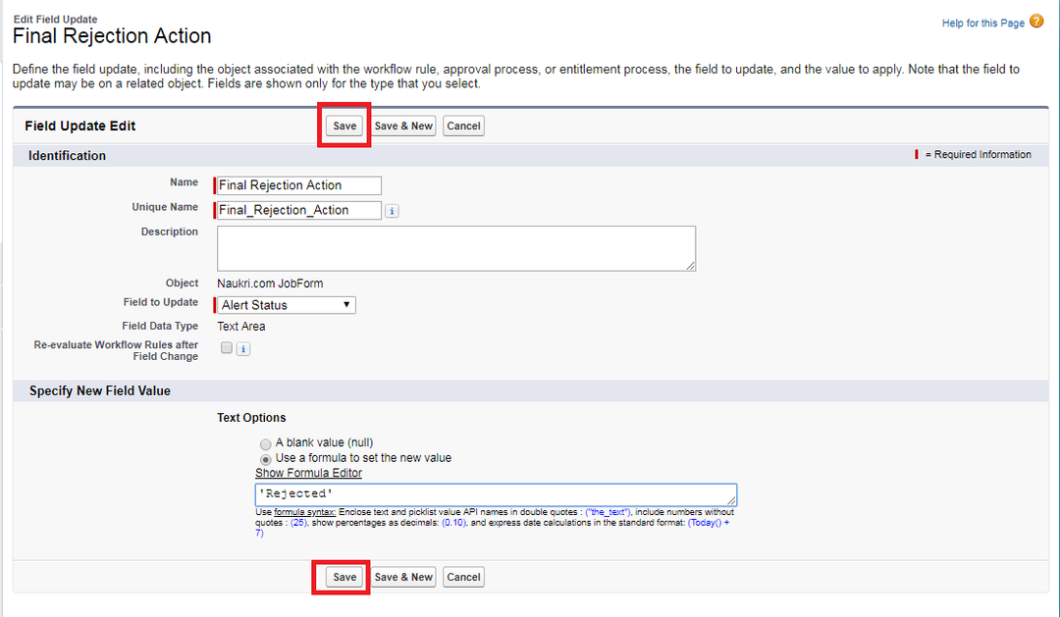
Task: Click the top Save & New button
Action: pos(403,126)
